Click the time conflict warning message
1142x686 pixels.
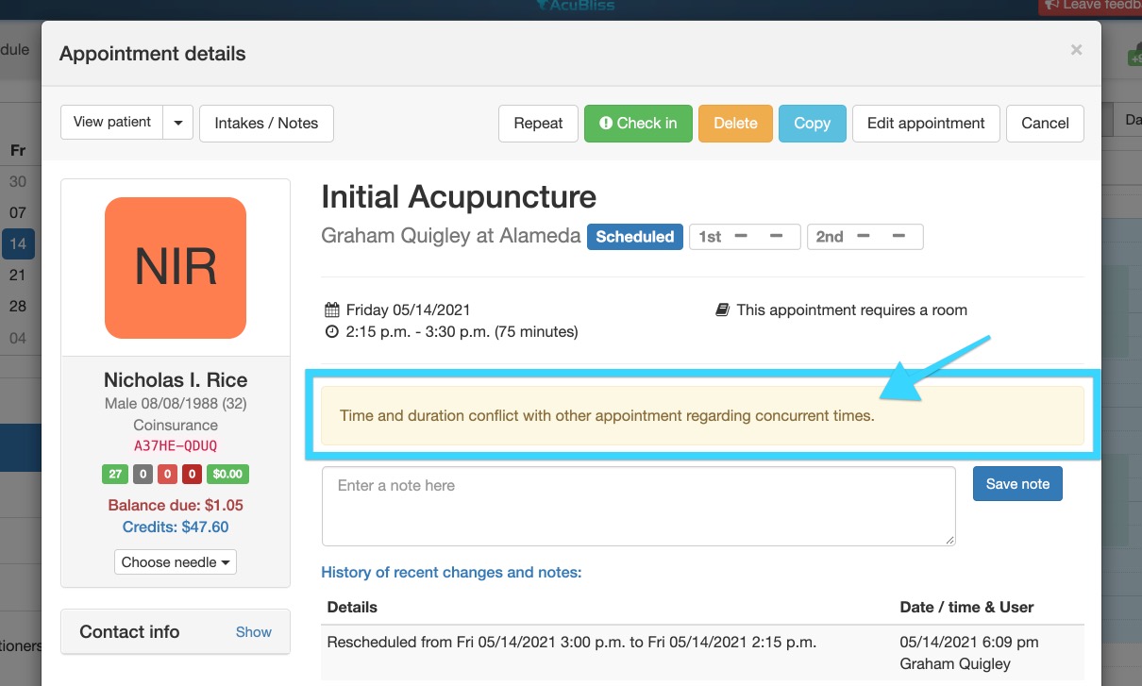[x=702, y=415]
